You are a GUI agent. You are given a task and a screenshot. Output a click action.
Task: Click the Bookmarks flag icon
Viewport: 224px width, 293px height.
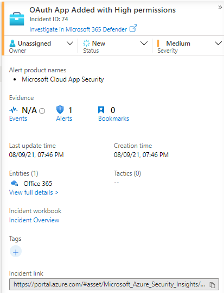[101, 110]
